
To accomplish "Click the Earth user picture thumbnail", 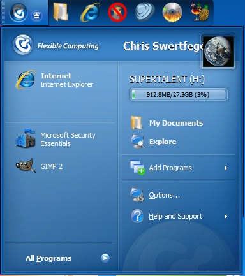I will pos(218,52).
